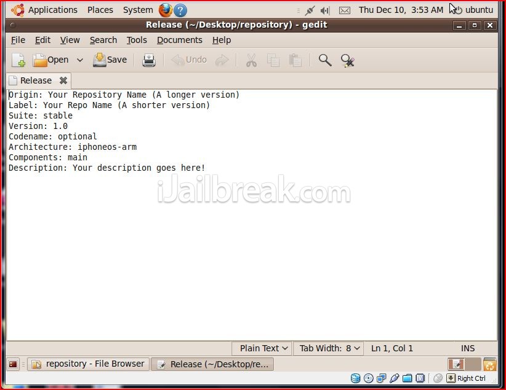Screen dimensions: 506x390
Task: Copy selection using the copy icon
Action: pyautogui.click(x=273, y=60)
